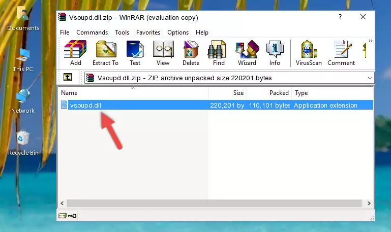Open the Help menu
This screenshot has height=232, width=391.
tap(202, 32)
